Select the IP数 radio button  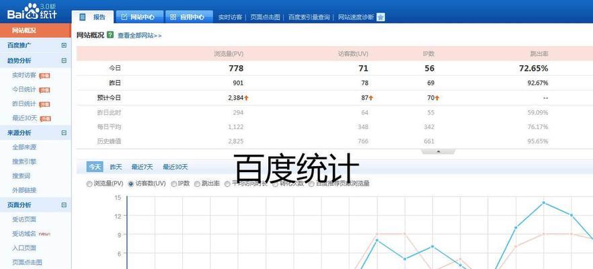coord(174,184)
